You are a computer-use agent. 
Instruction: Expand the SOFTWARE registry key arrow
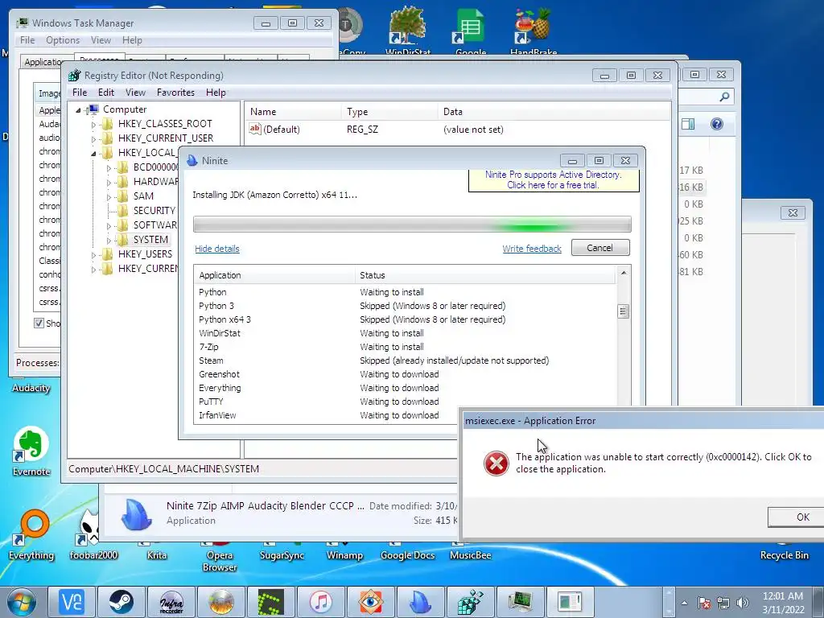click(x=109, y=226)
